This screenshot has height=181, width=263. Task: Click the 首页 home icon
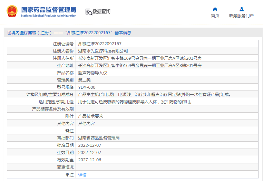[215, 9]
